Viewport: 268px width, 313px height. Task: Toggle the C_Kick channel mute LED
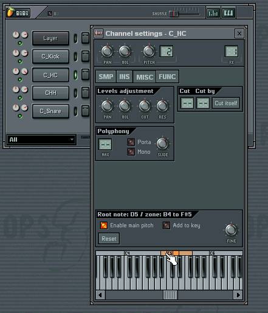tap(20, 61)
